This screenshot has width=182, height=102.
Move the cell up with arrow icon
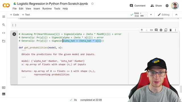(142, 30)
